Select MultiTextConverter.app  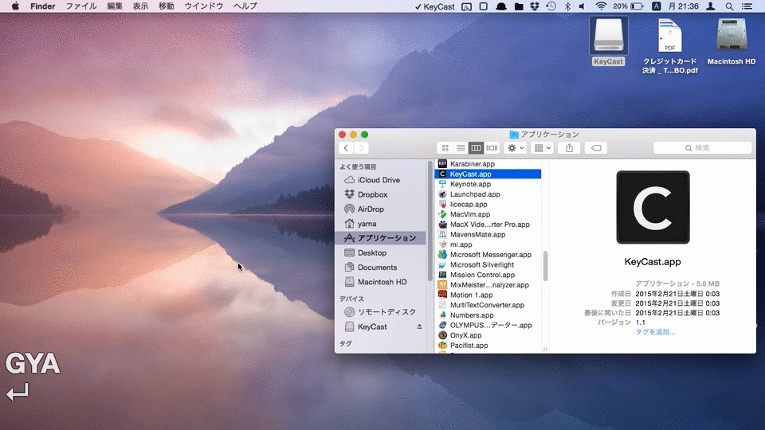pos(488,305)
